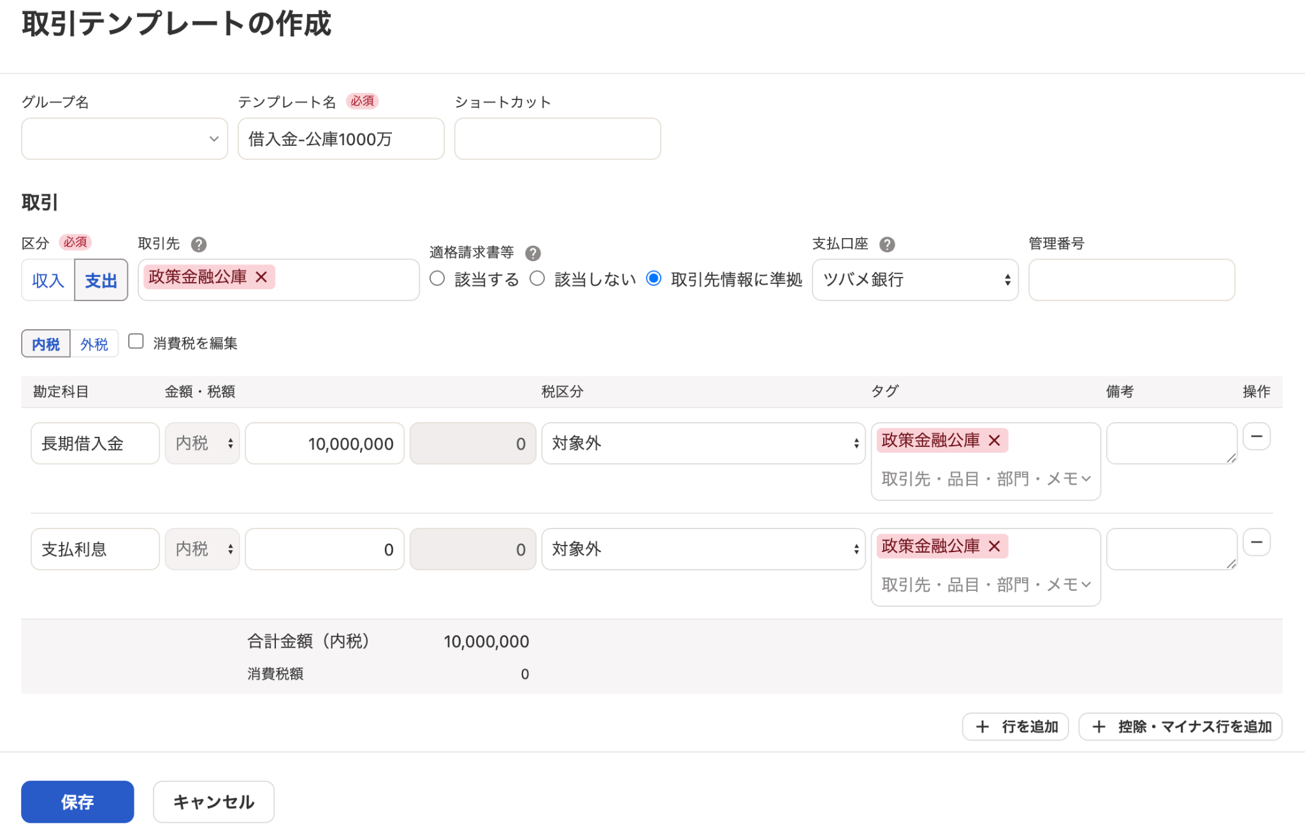This screenshot has height=836, width=1305.
Task: Click the 管理番号 input field
Action: (1132, 280)
